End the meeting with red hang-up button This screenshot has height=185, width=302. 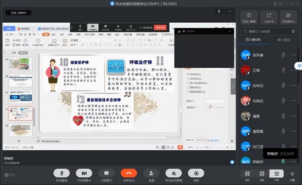pos(129,173)
